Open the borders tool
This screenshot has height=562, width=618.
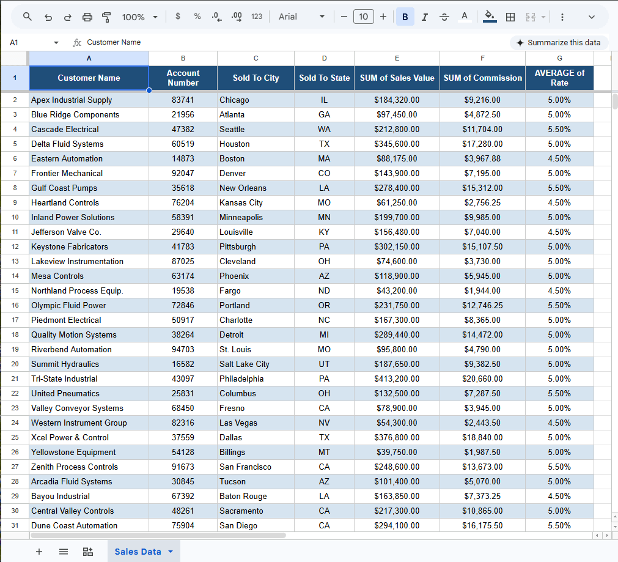coord(510,17)
